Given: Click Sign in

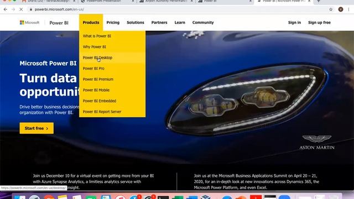Looking at the screenshot, I should [294, 23].
